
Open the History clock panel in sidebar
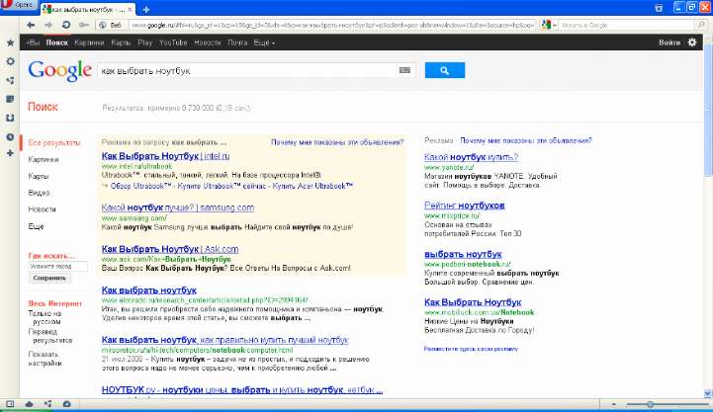coord(10,136)
